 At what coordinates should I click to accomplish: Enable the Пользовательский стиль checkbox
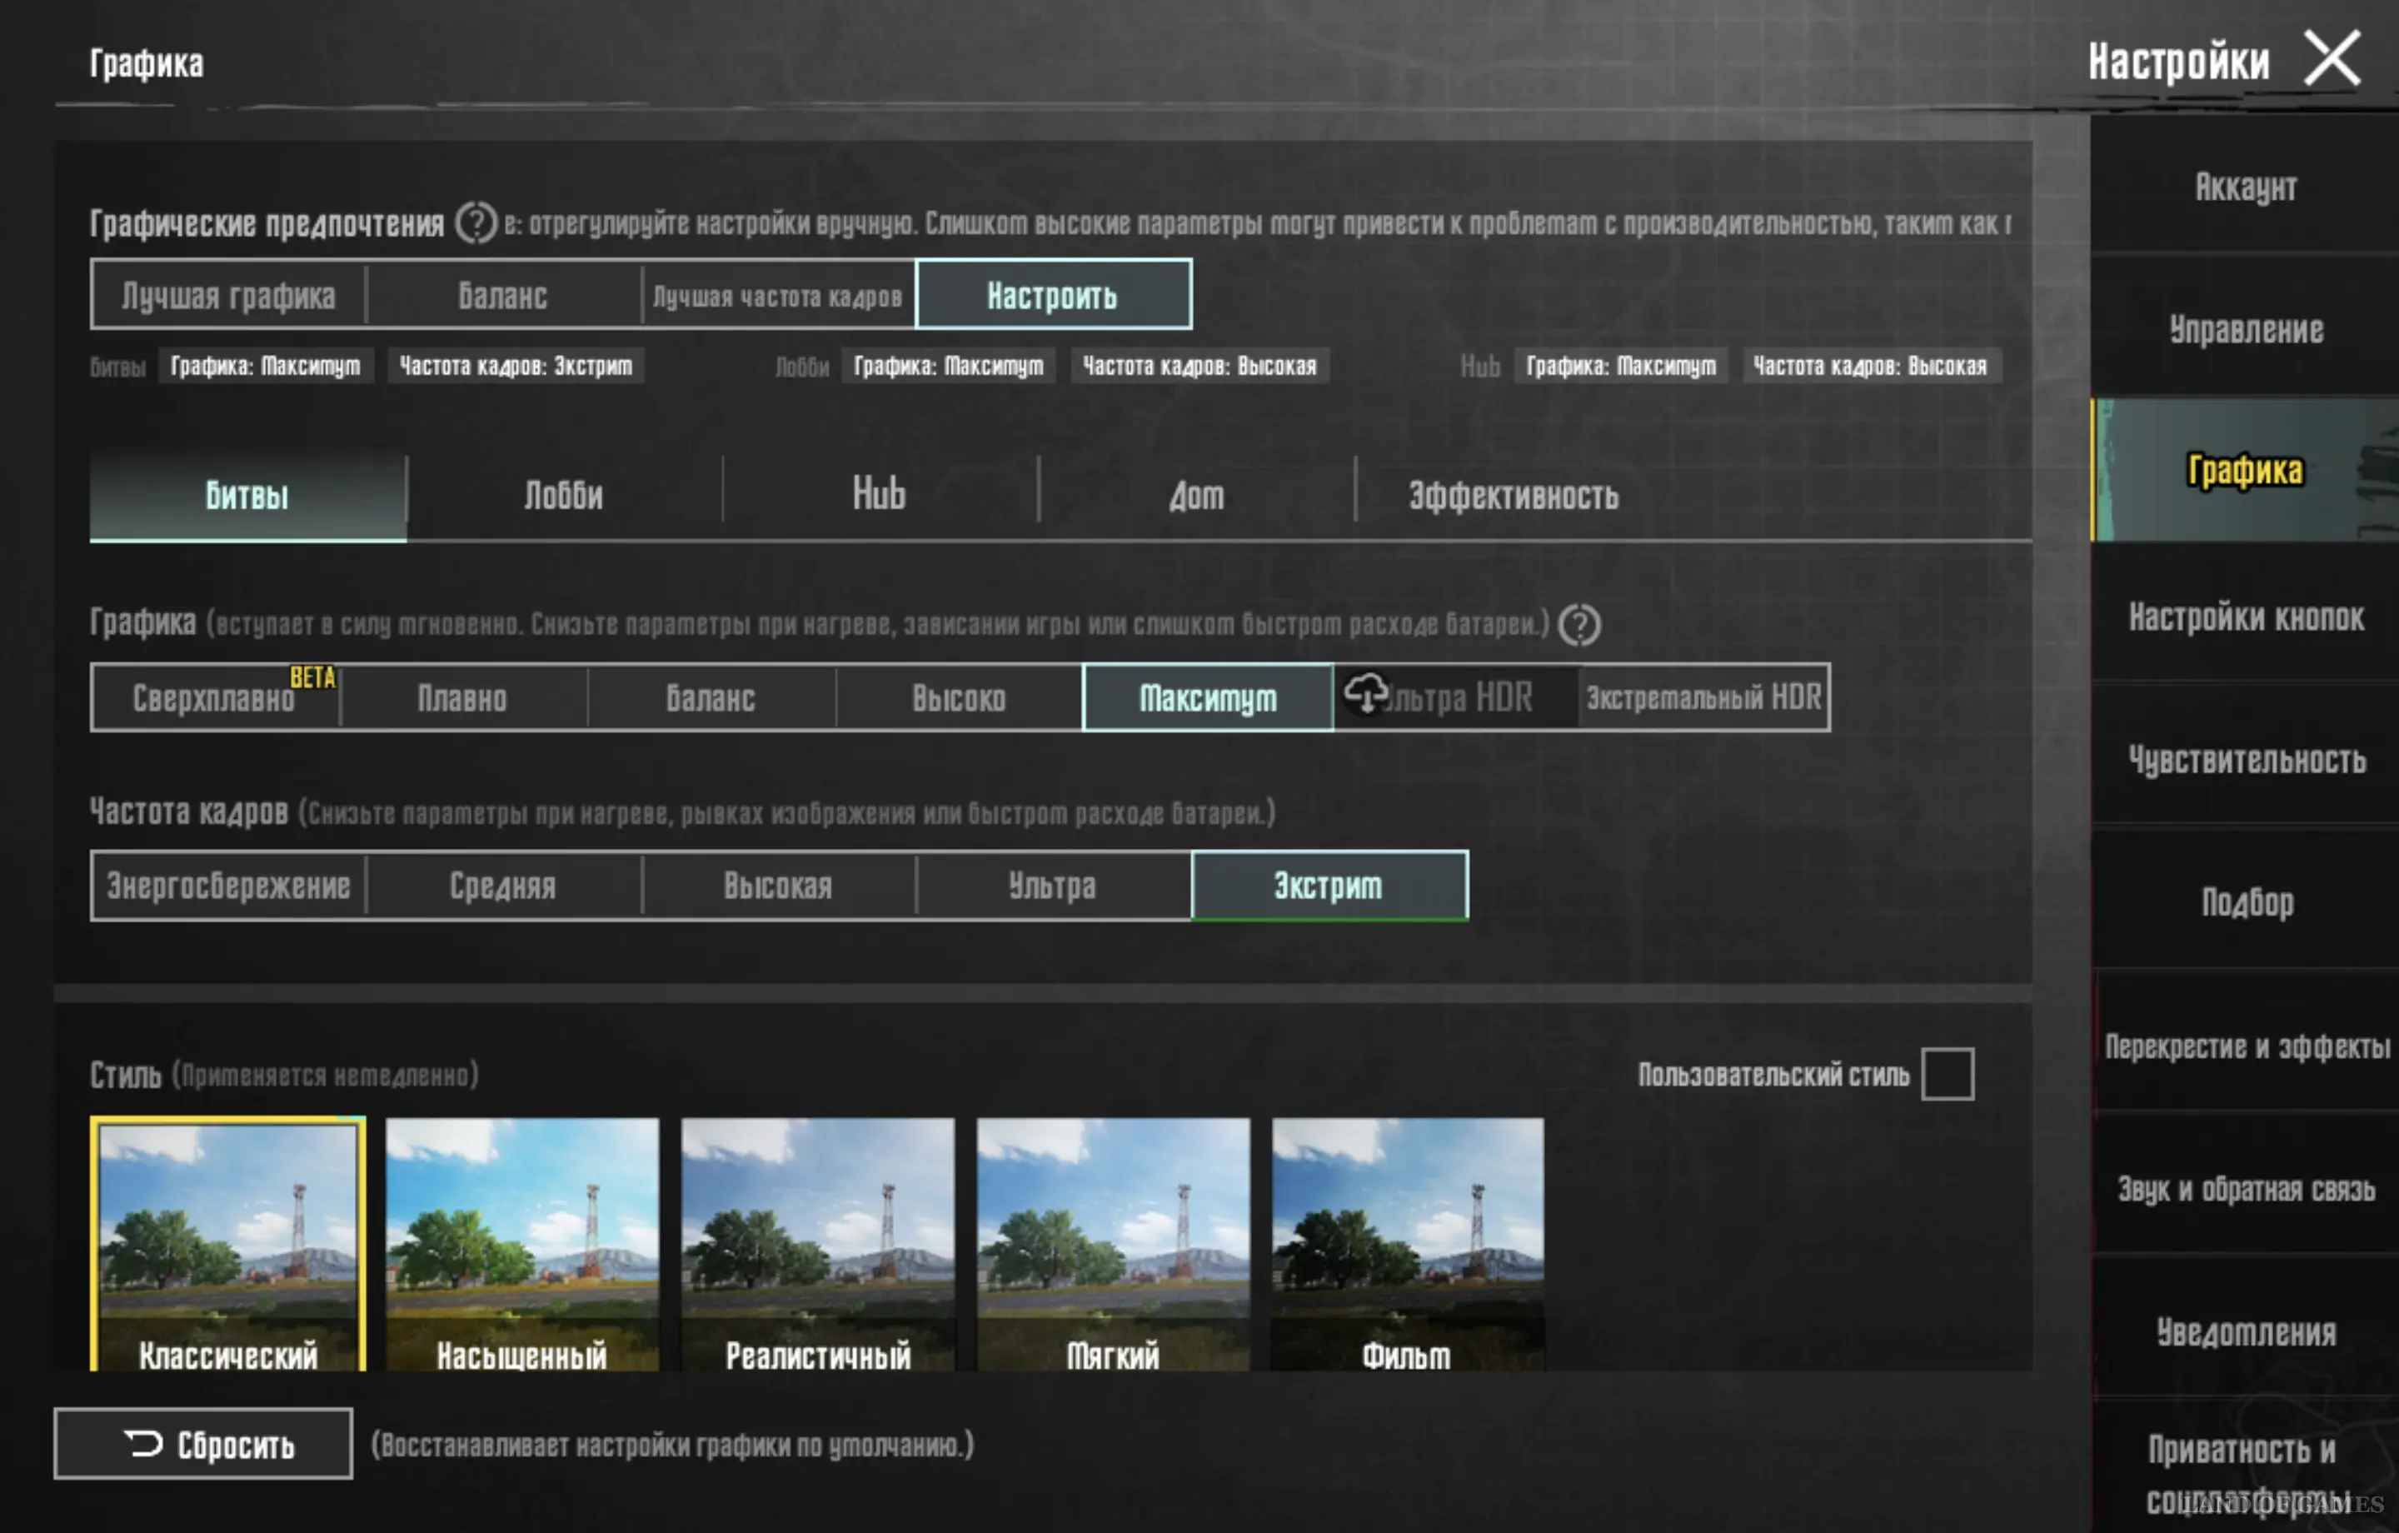[1947, 1073]
